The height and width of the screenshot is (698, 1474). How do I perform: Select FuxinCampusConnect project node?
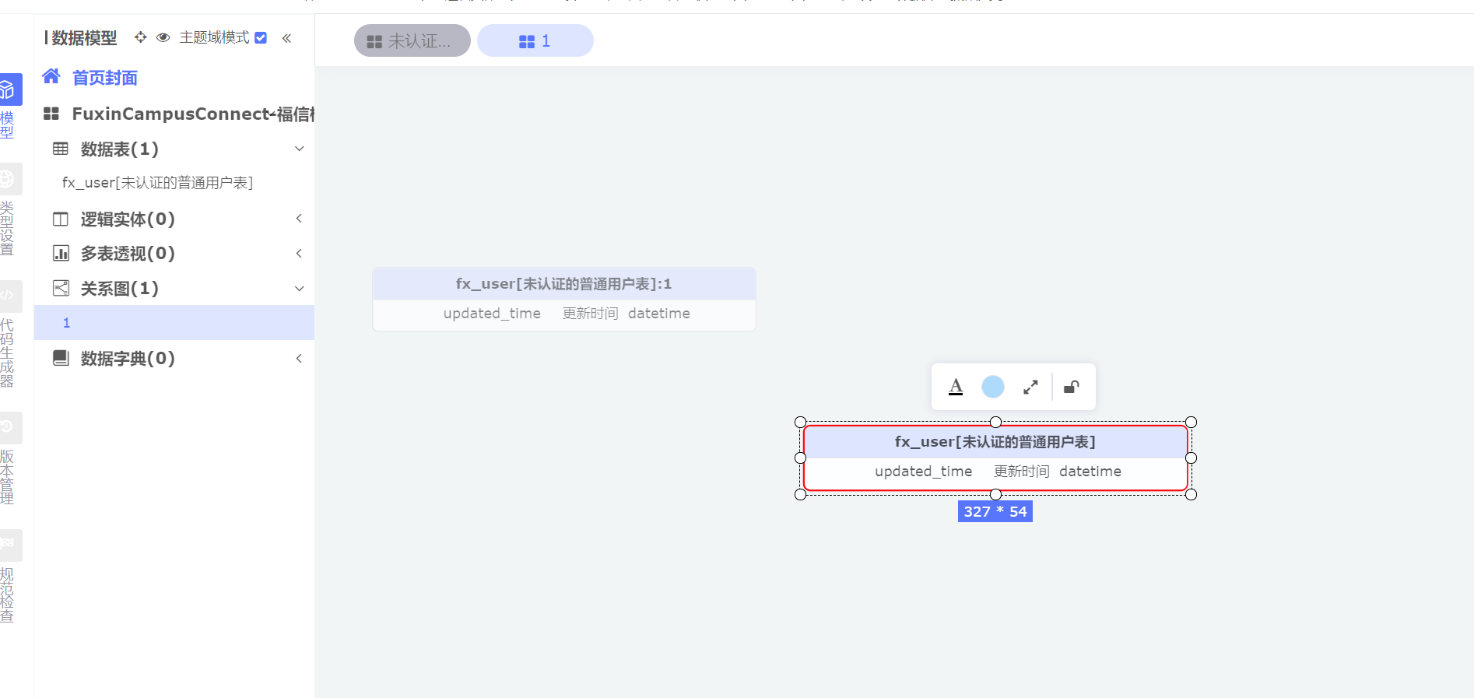pyautogui.click(x=193, y=114)
